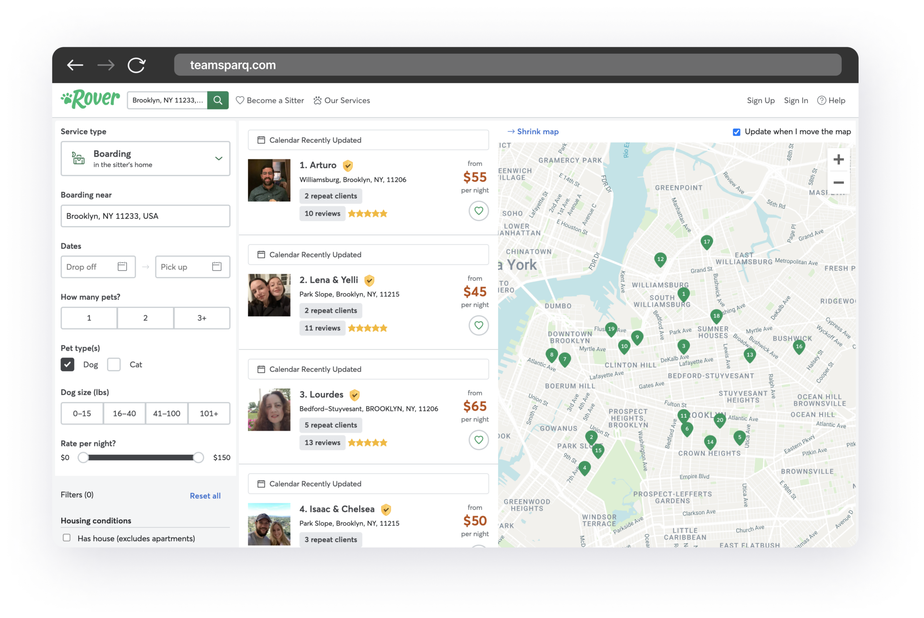Click map pin number 4
This screenshot has width=924, height=618.
585,469
